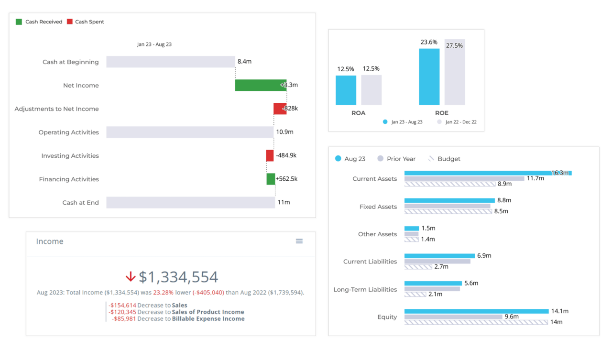Select the Jan 23 - Aug 23 legend dot
Screen dimensions: 612x350
[385, 122]
